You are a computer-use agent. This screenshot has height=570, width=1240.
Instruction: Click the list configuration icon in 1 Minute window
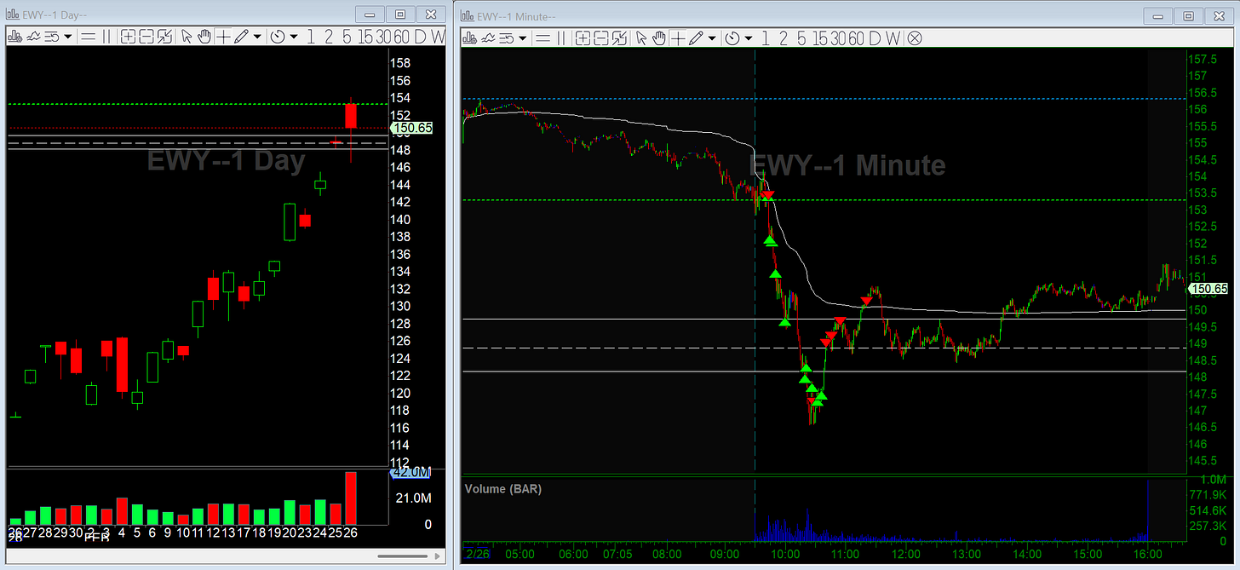coord(507,38)
